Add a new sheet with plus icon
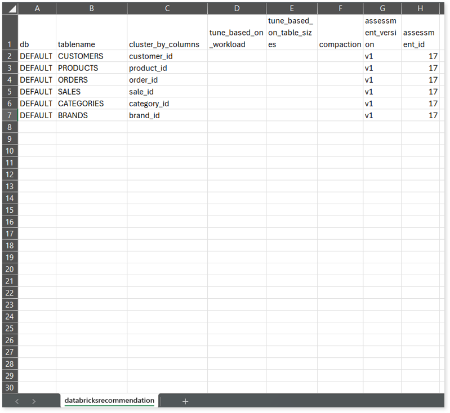The width and height of the screenshot is (450, 413). click(185, 401)
